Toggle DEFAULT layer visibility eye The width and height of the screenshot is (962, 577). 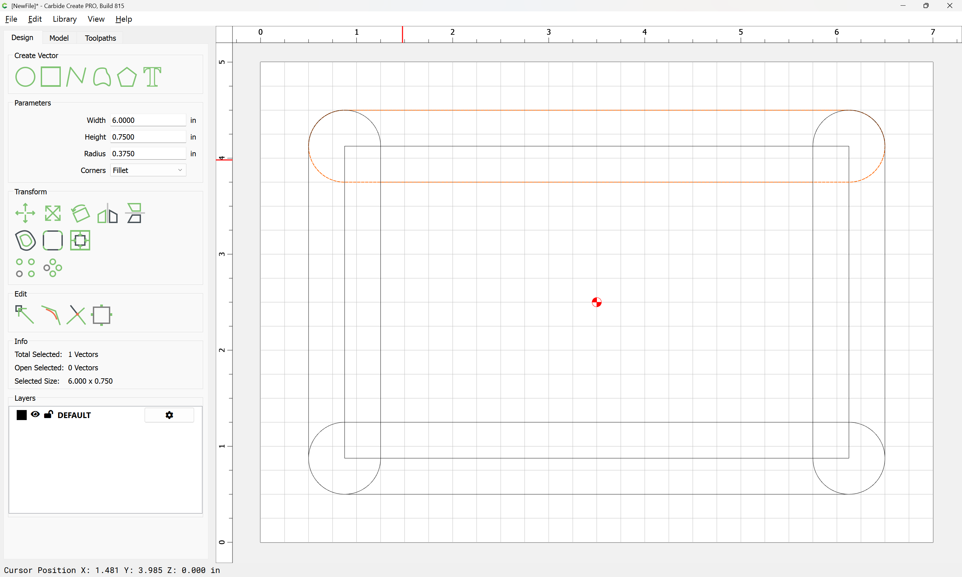click(35, 414)
